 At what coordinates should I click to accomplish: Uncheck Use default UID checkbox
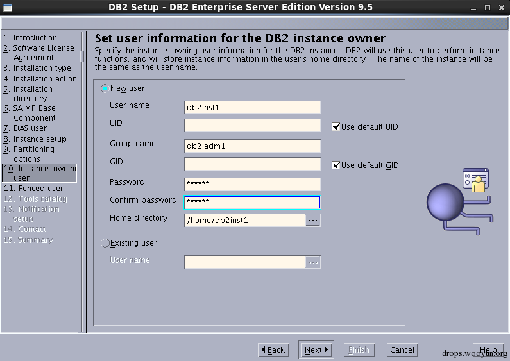(336, 127)
